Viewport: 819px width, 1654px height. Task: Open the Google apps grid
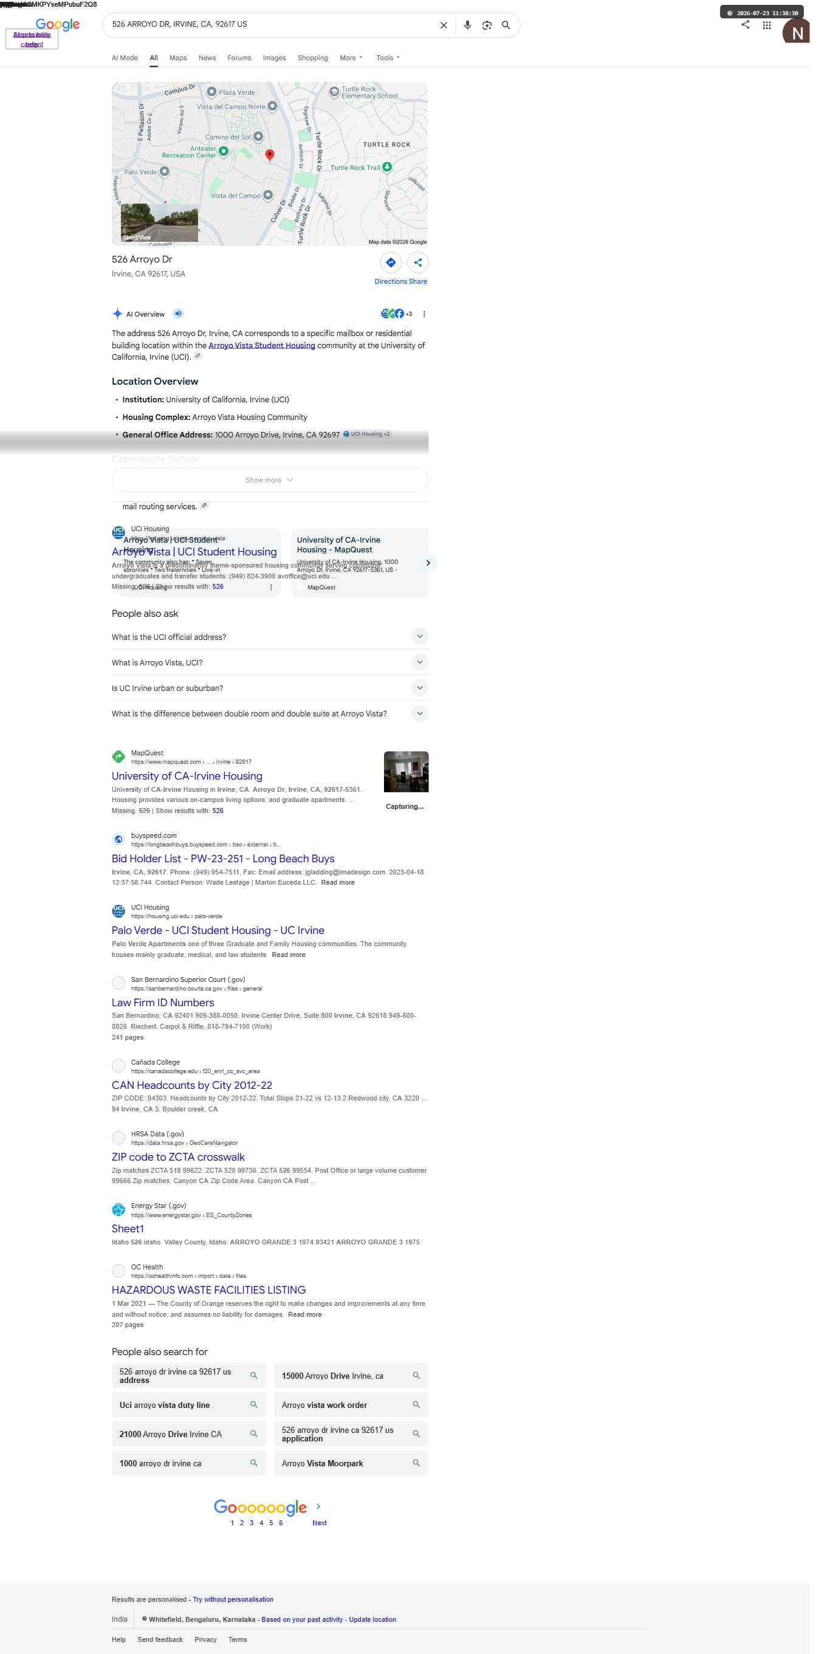pyautogui.click(x=766, y=25)
